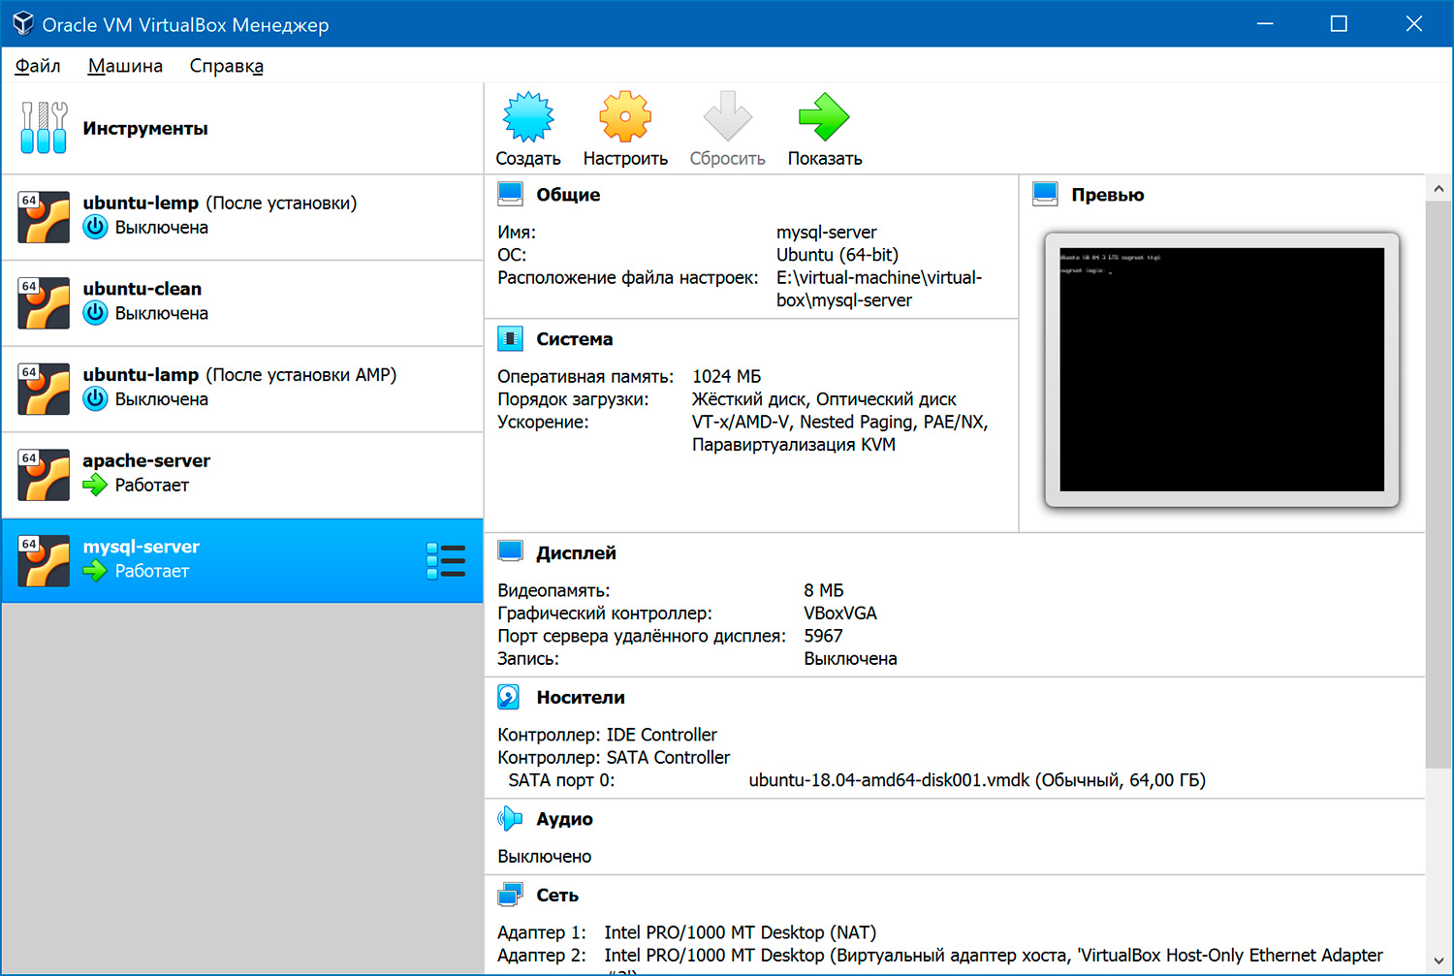Click the Ubuntu (64-bit) OS value
This screenshot has width=1454, height=976.
[x=838, y=255]
